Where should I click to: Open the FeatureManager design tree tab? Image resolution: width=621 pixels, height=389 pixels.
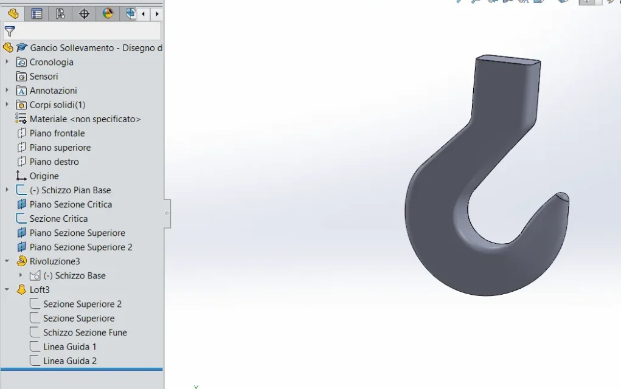pos(13,14)
